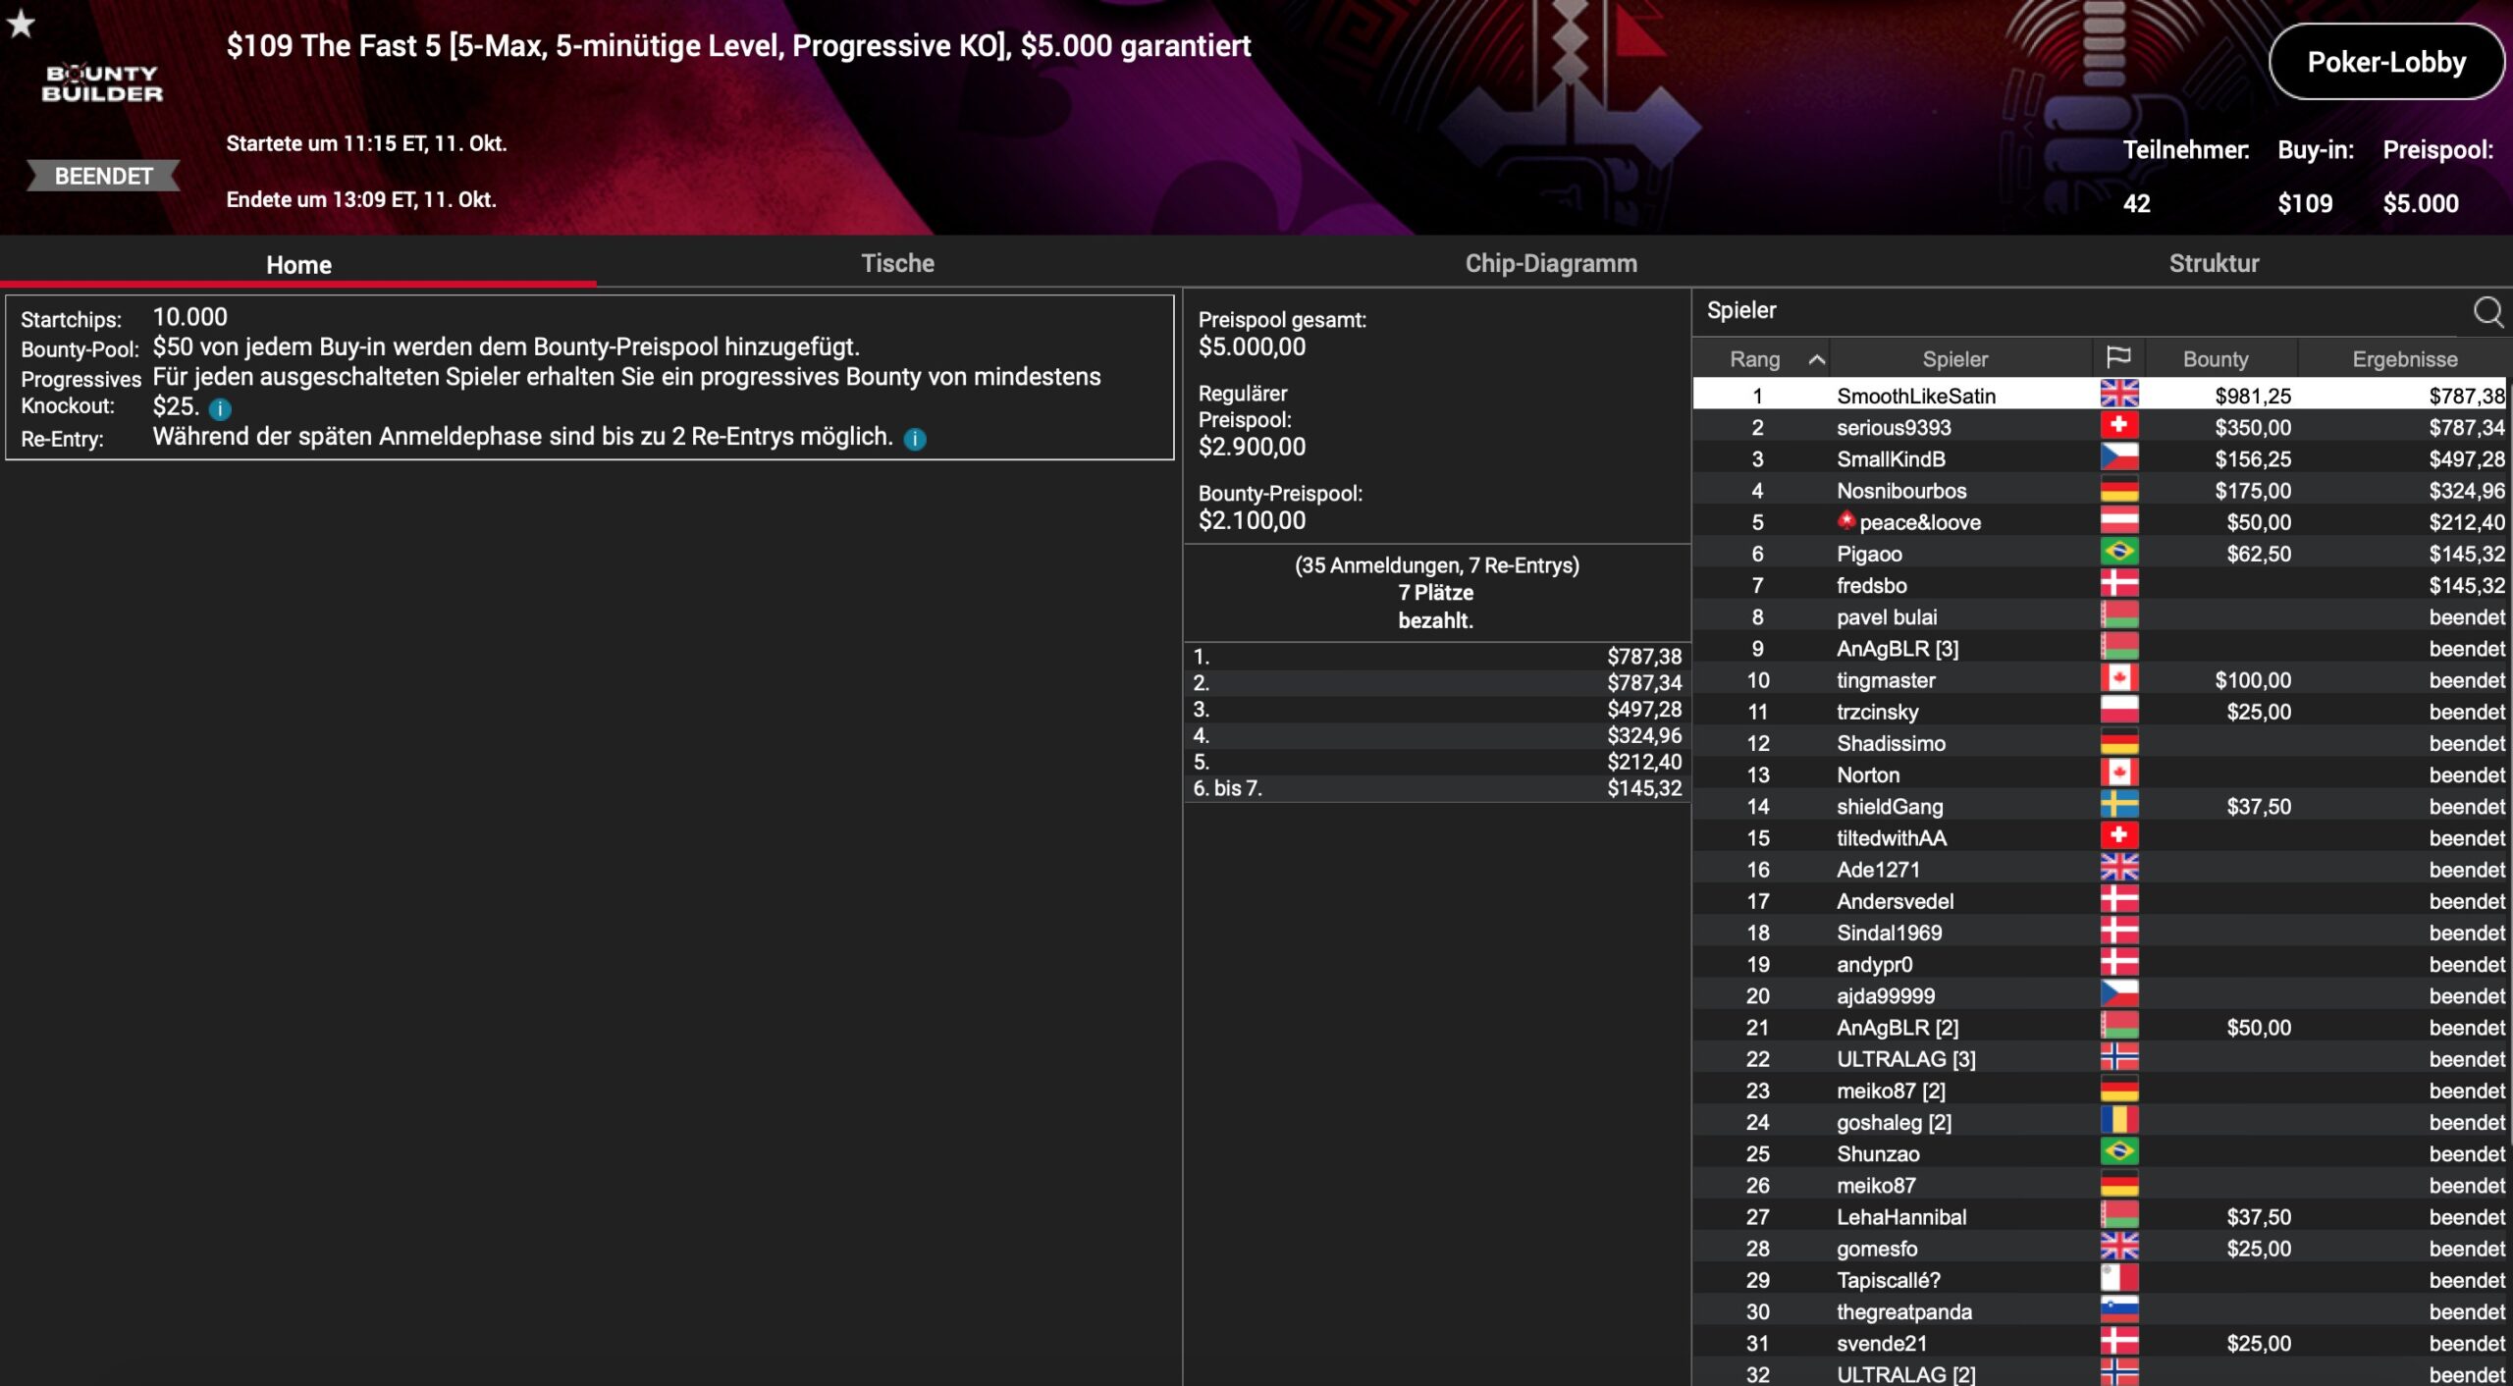
Task: Click SmoothLikeSatin's UK flag icon
Action: (2118, 395)
